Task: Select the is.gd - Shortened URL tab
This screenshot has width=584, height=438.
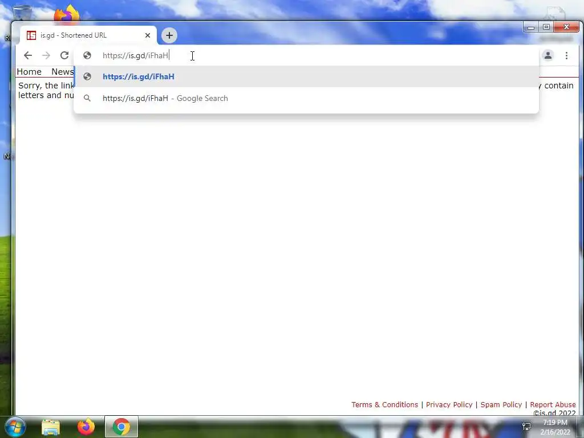Action: pyautogui.click(x=88, y=35)
